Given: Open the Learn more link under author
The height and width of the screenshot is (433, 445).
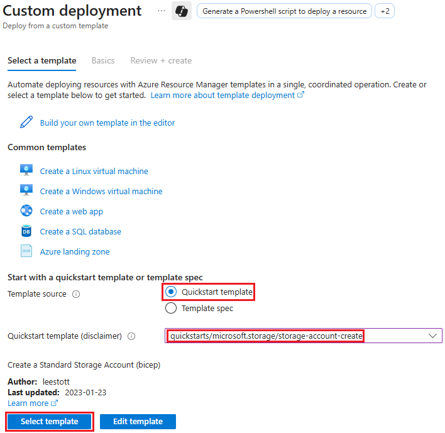Looking at the screenshot, I should [x=28, y=403].
